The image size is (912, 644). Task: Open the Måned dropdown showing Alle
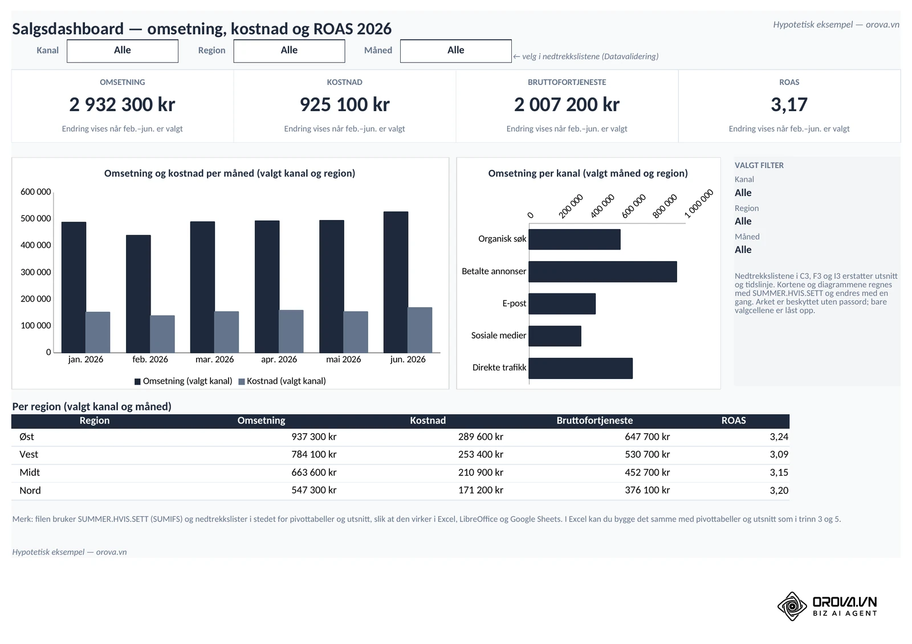click(455, 51)
